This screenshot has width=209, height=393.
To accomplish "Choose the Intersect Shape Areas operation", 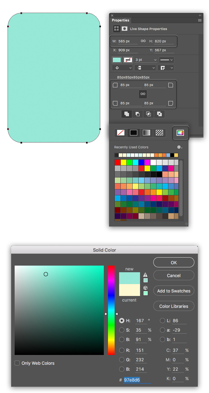I will point(148,114).
